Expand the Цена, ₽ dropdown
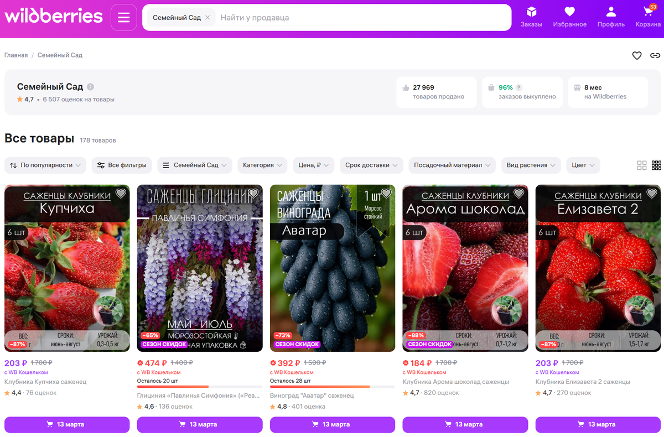 coord(314,165)
